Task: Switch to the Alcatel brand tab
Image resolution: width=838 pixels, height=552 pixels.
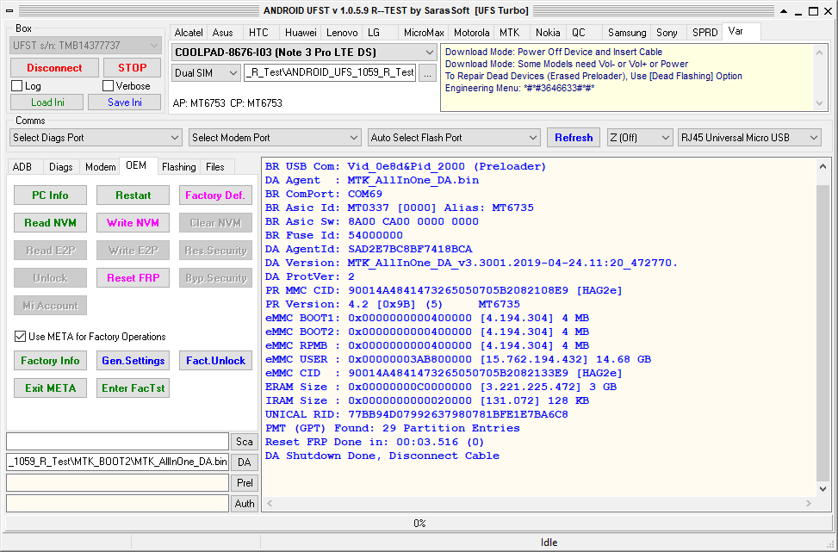Action: click(x=188, y=33)
